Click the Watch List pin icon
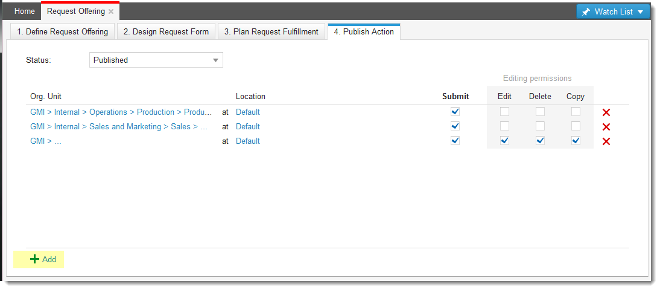 click(x=586, y=12)
